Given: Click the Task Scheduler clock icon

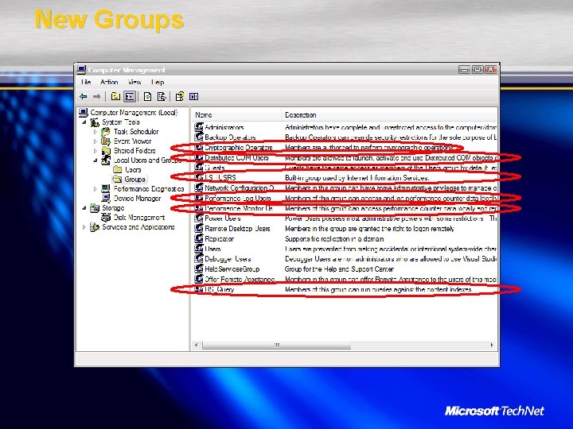Looking at the screenshot, I should pyautogui.click(x=106, y=131).
